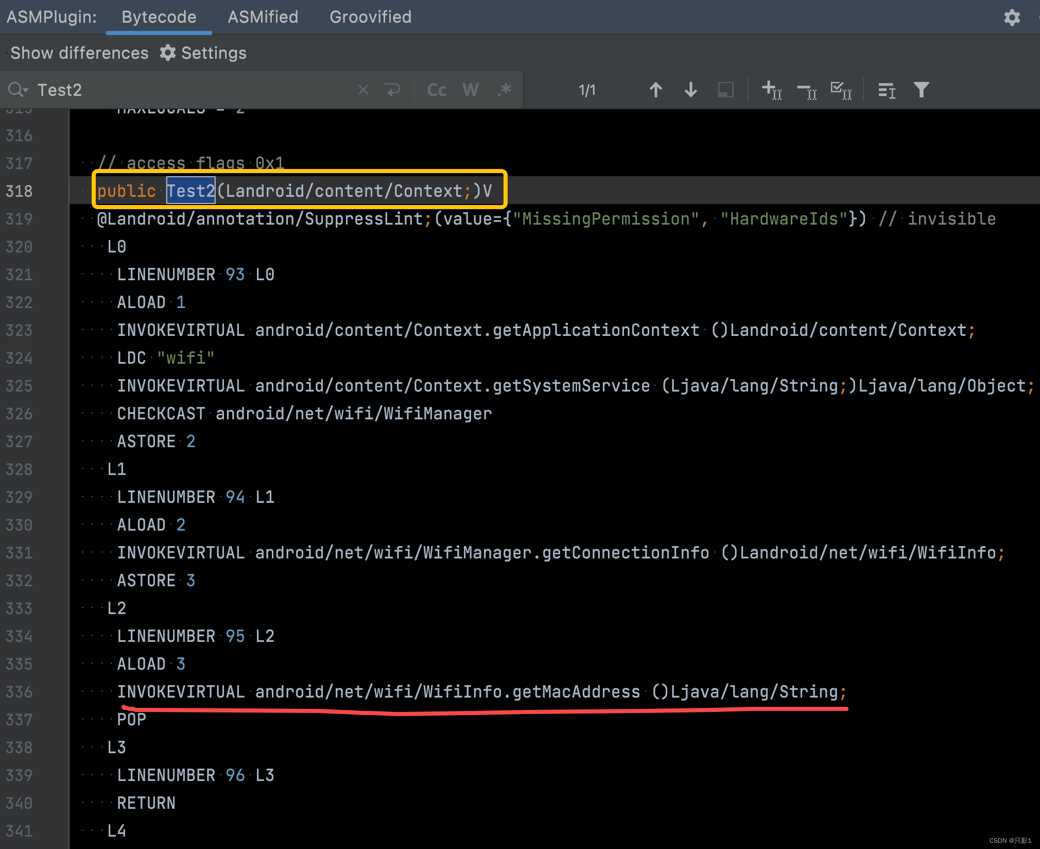Click "MissingPermission" string
The image size is (1040, 849).
[x=605, y=218]
